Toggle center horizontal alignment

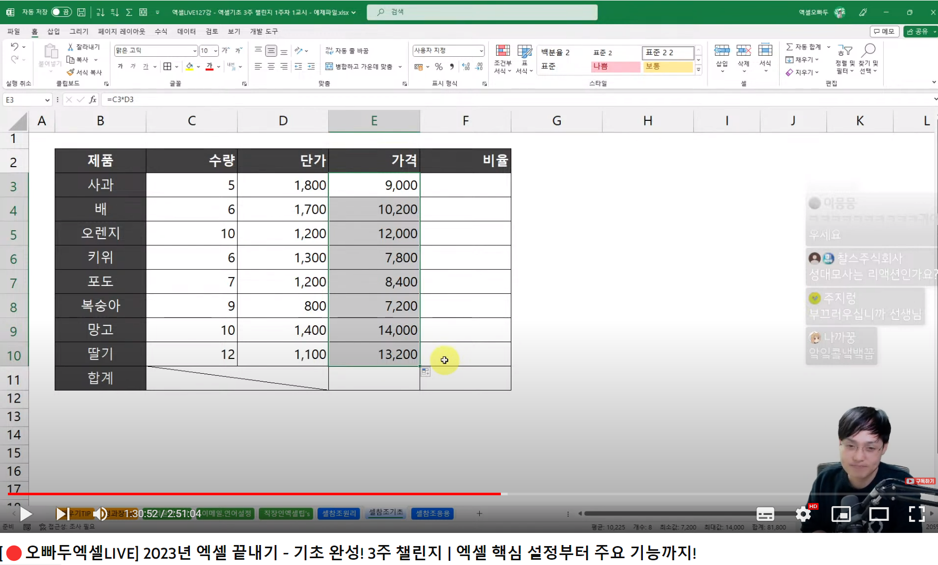(271, 67)
